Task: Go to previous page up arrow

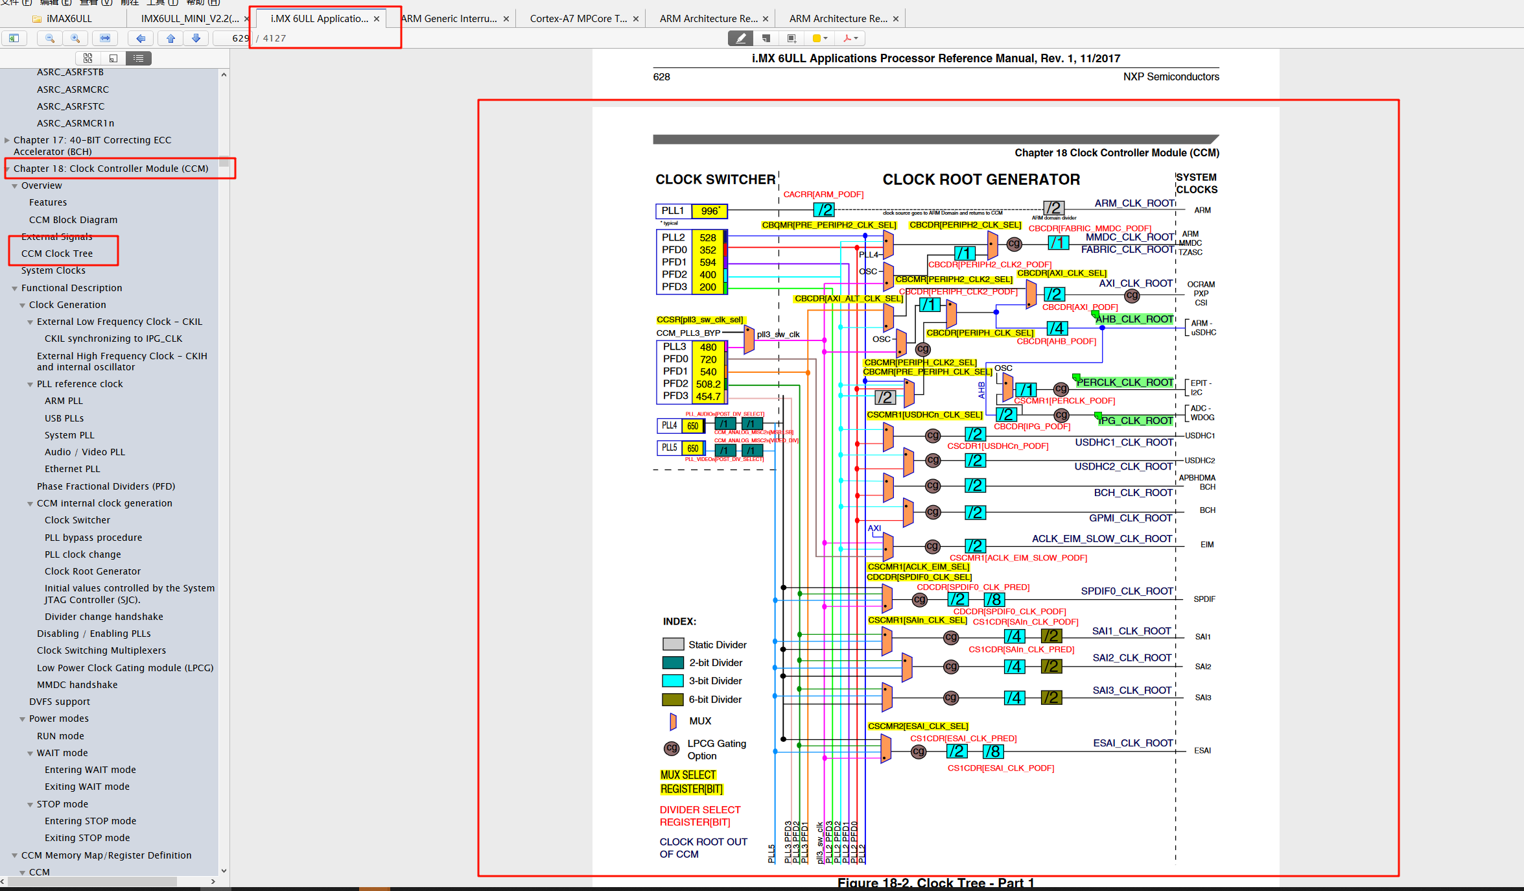Action: [x=170, y=38]
